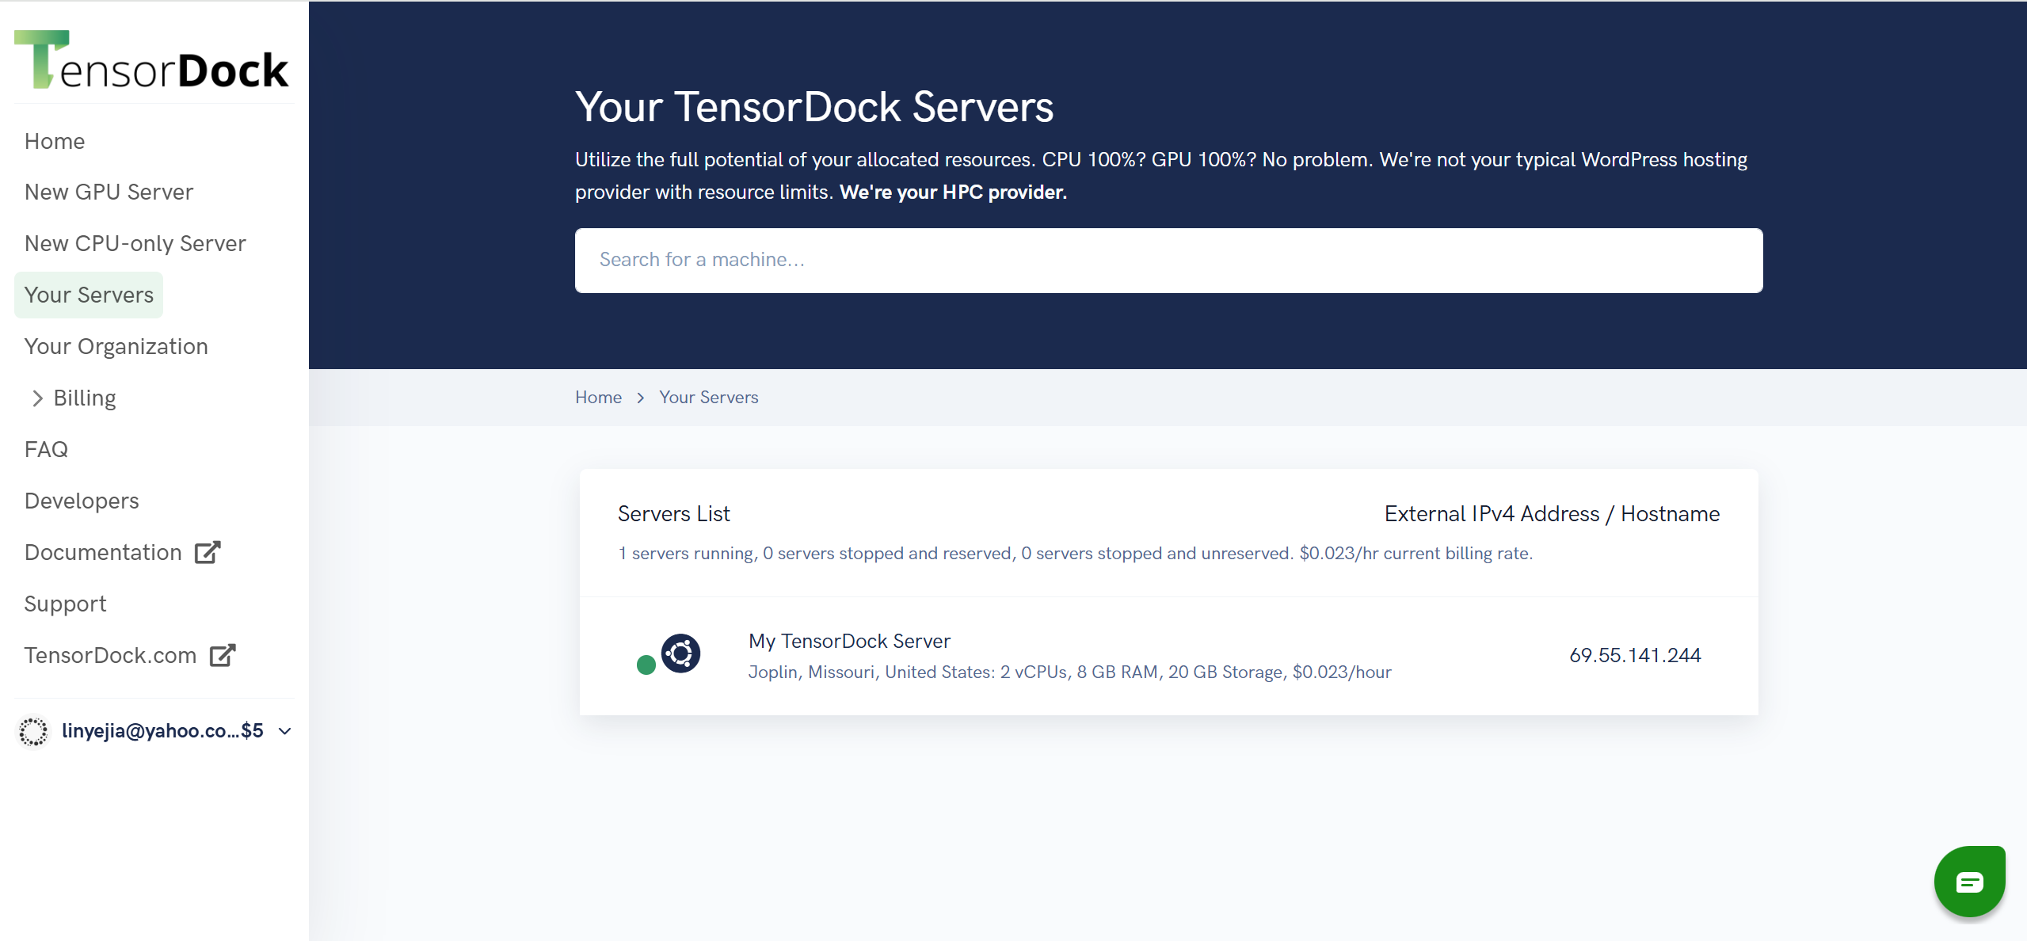The width and height of the screenshot is (2027, 941).
Task: Go to Developers section
Action: coord(82,501)
